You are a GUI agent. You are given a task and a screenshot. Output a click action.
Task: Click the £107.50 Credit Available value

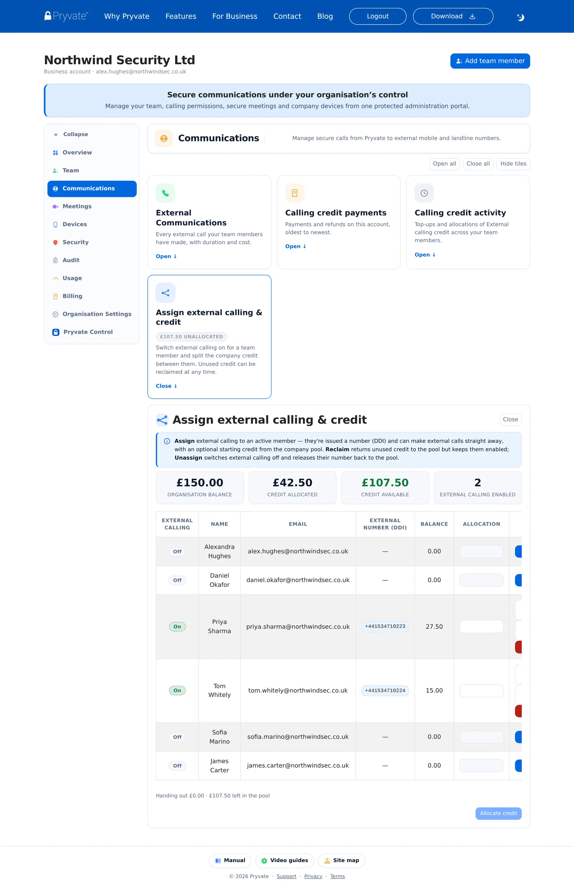385,483
